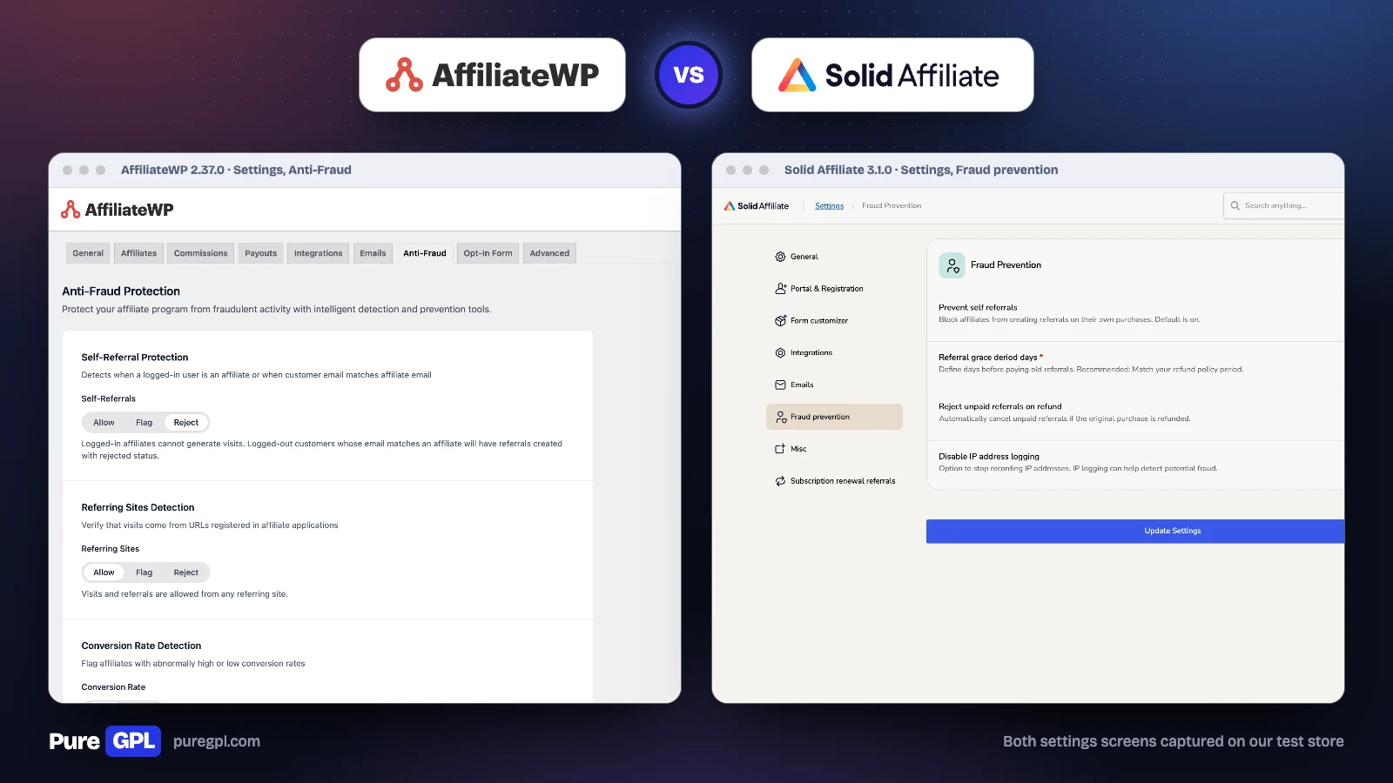The image size is (1393, 783).
Task: Switch to the Advanced tab
Action: pos(549,253)
